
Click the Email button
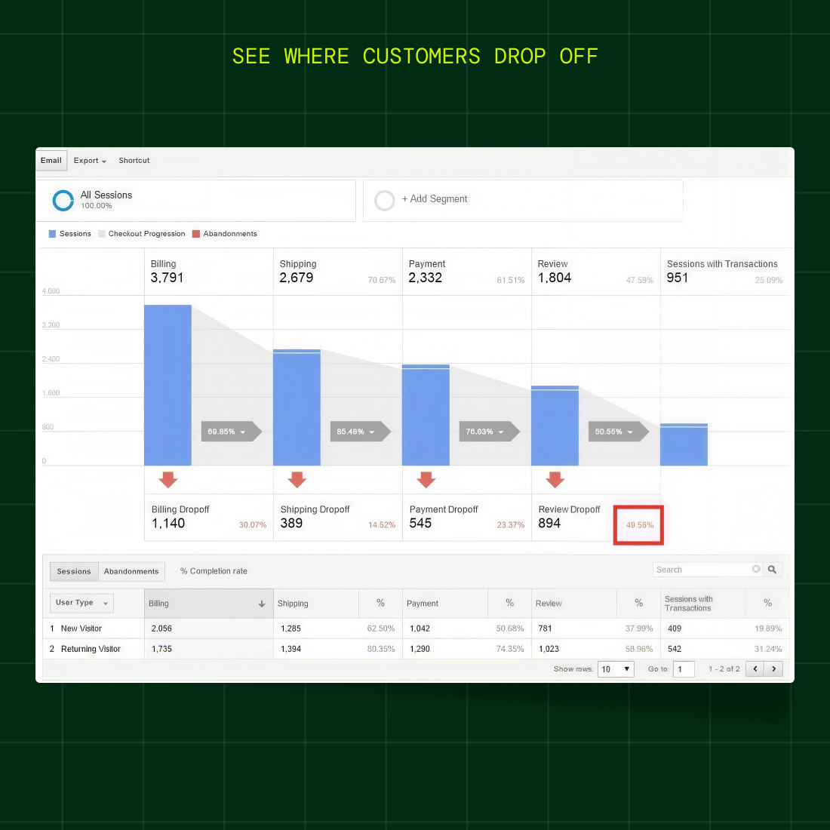51,161
